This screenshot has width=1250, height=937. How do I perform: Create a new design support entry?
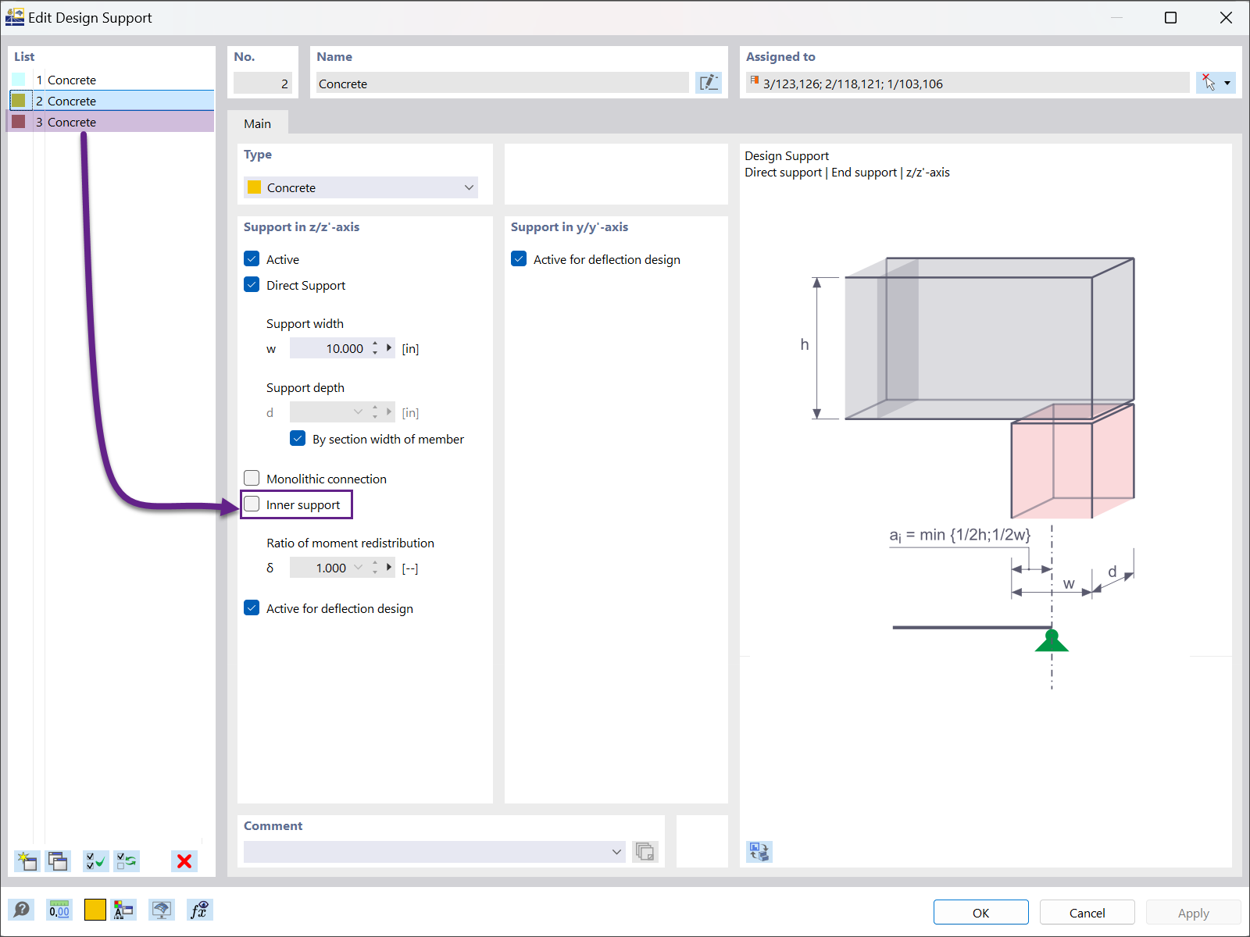(x=27, y=861)
